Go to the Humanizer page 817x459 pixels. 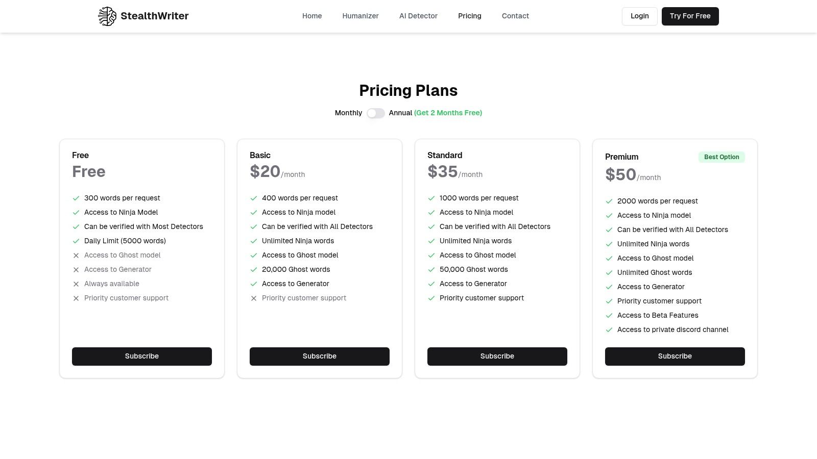coord(361,16)
